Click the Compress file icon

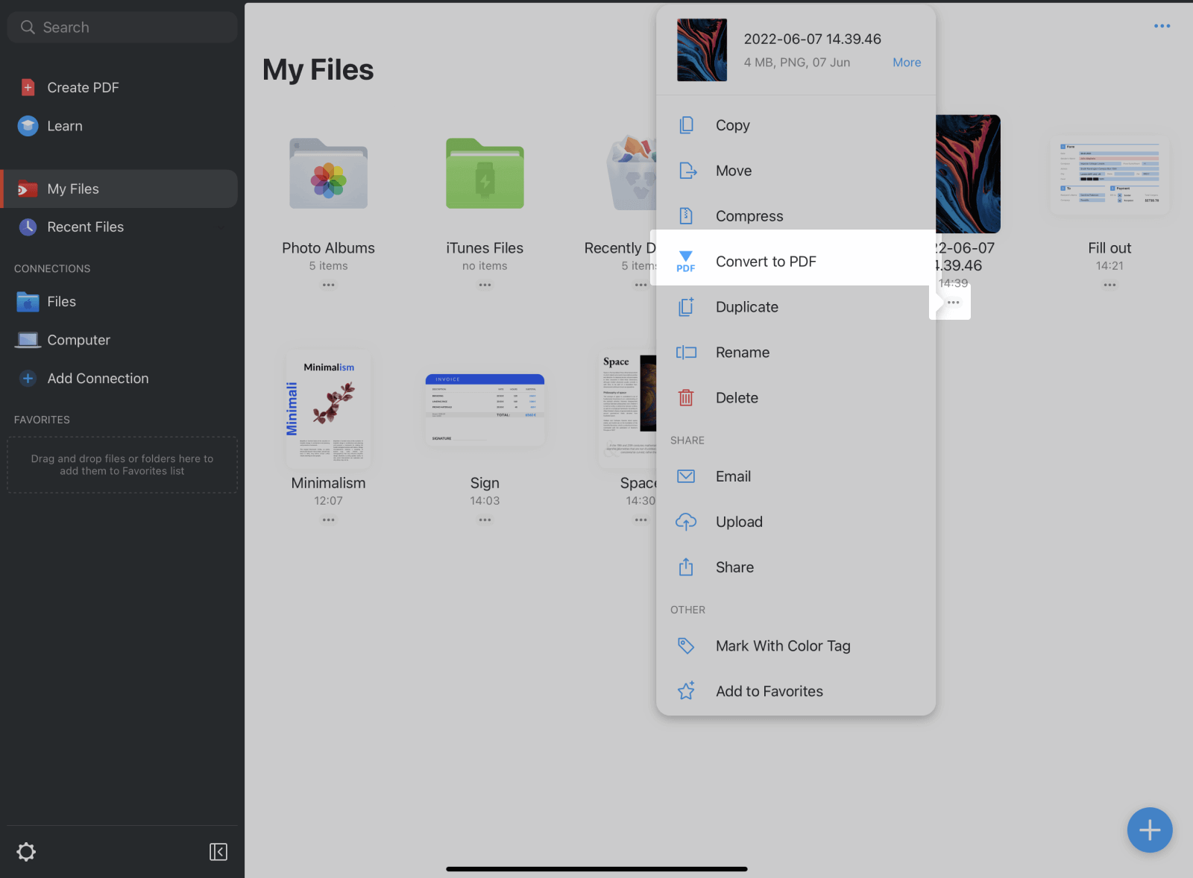tap(686, 216)
